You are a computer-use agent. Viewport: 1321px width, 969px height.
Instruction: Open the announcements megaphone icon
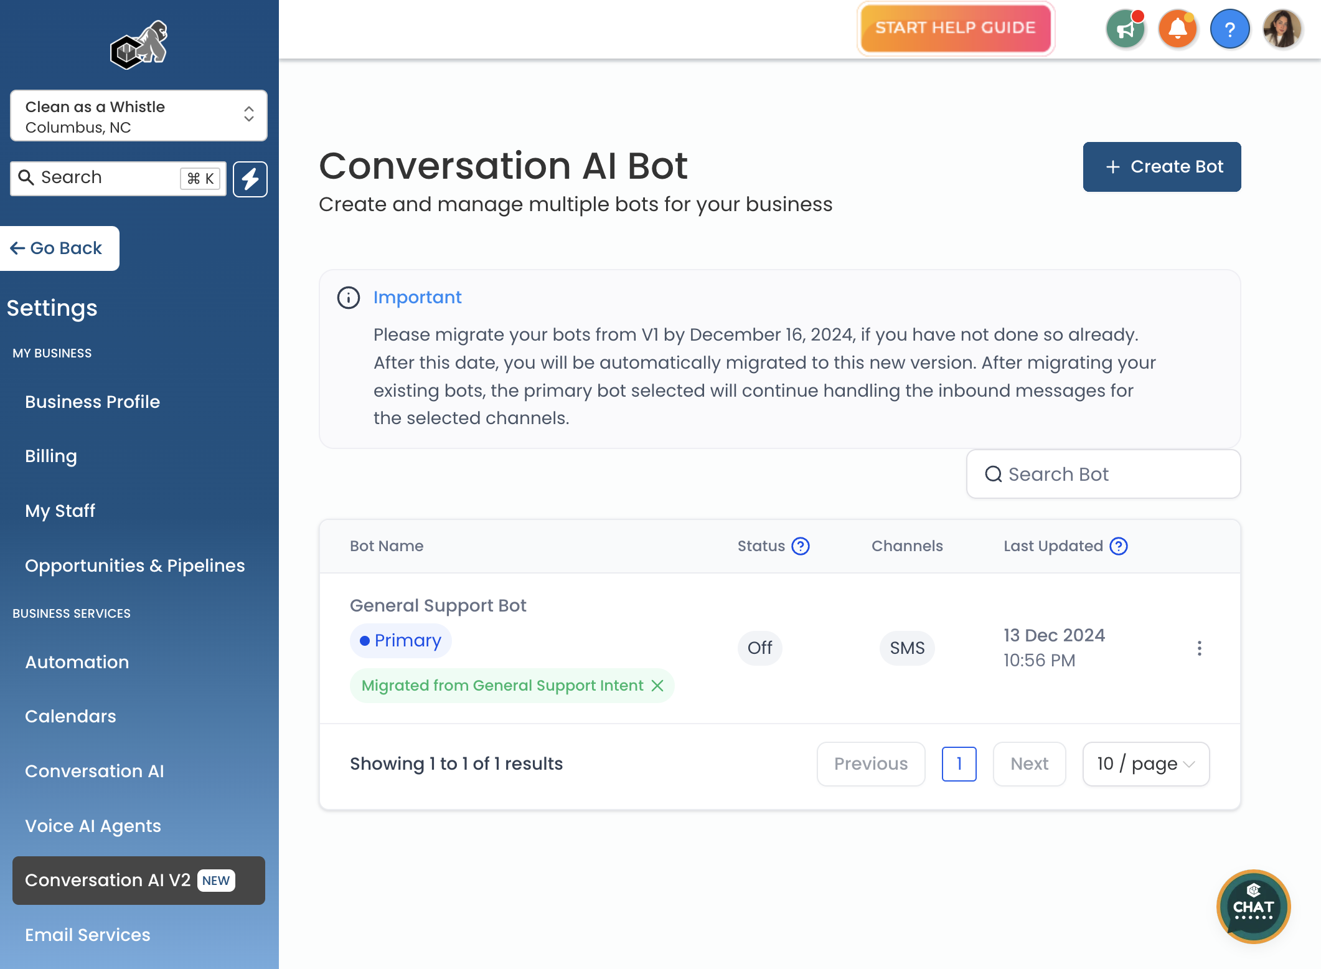(1126, 29)
